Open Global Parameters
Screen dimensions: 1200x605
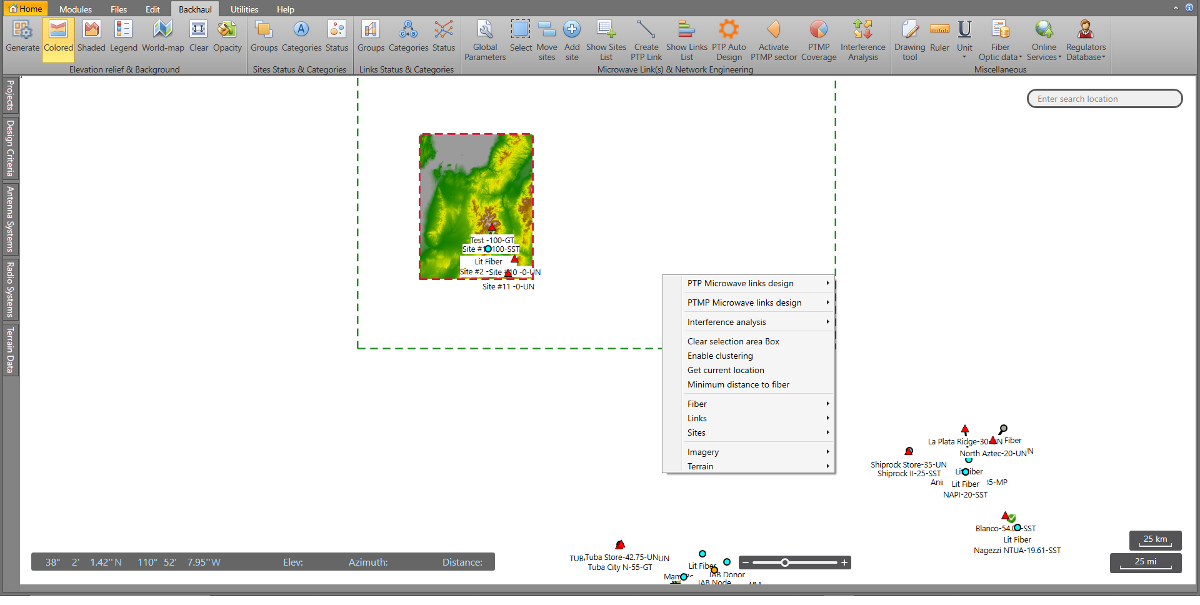point(484,39)
